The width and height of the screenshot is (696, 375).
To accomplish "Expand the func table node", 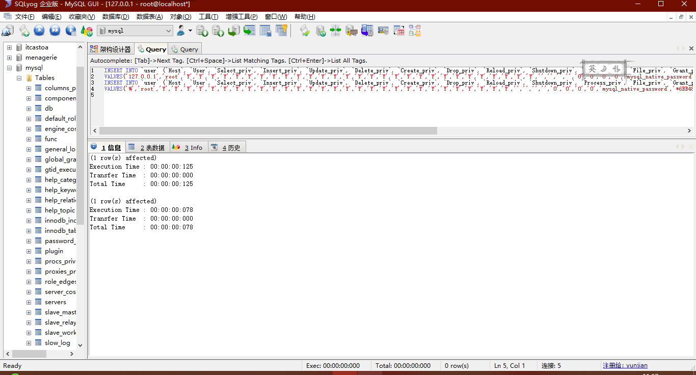I will (x=29, y=139).
